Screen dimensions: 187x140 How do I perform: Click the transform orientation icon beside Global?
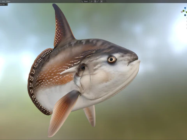click(x=82, y=2)
